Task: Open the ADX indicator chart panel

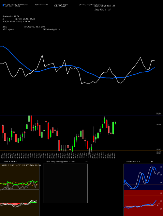Action: pos(20,177)
